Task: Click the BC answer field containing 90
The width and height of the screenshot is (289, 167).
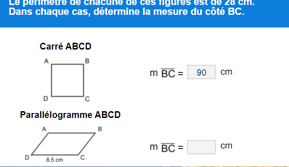Action: point(202,72)
